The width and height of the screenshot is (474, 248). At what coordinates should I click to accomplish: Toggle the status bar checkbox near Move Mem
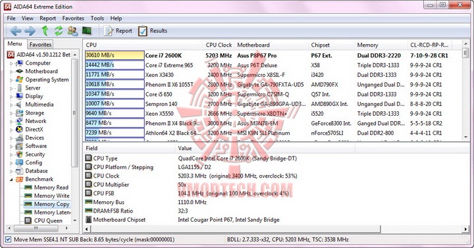(8, 239)
